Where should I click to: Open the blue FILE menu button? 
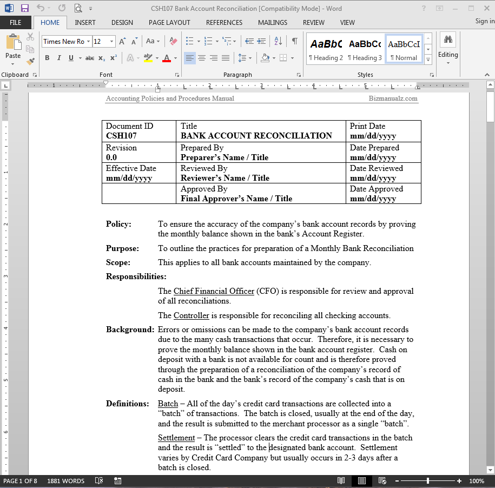click(x=16, y=23)
